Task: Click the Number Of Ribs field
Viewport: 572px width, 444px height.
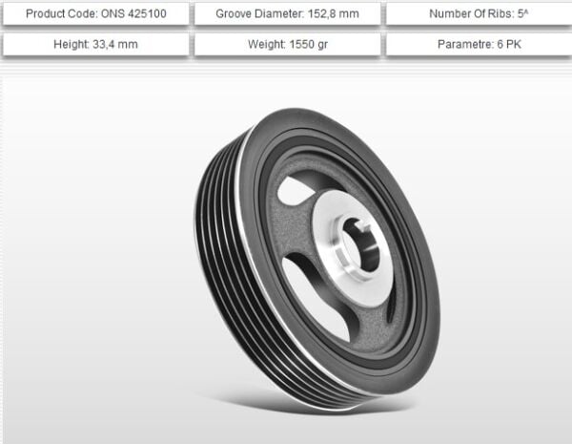Action: [x=477, y=15]
